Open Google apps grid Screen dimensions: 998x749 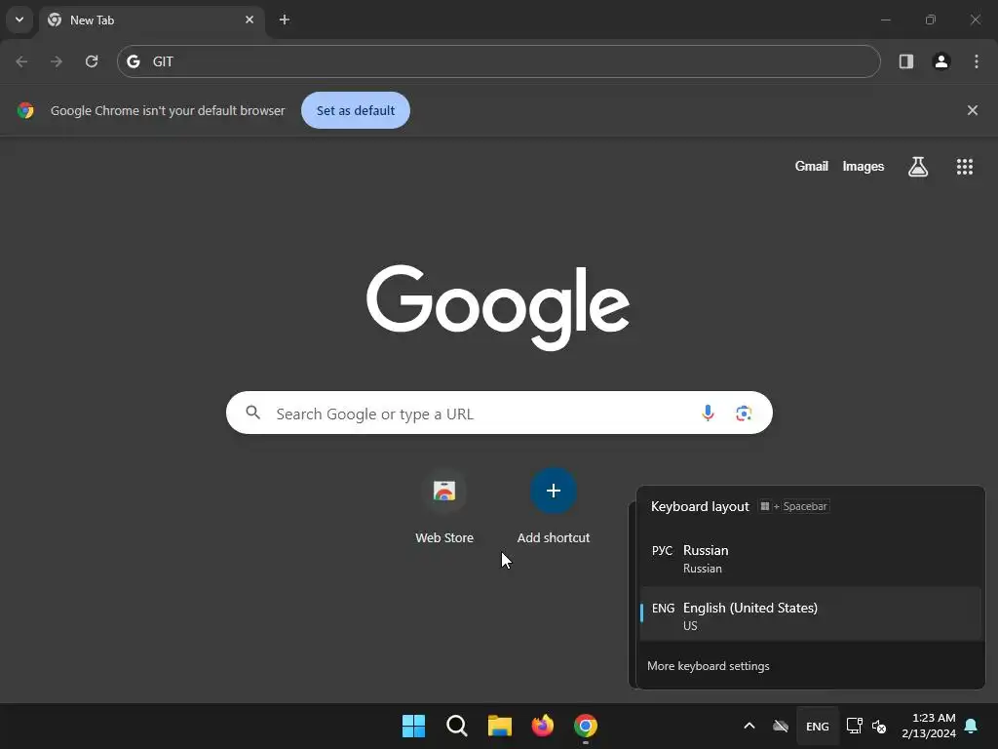coord(965,166)
